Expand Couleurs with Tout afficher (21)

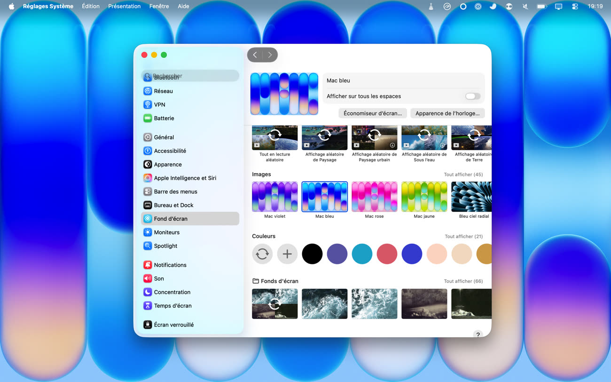(x=463, y=237)
